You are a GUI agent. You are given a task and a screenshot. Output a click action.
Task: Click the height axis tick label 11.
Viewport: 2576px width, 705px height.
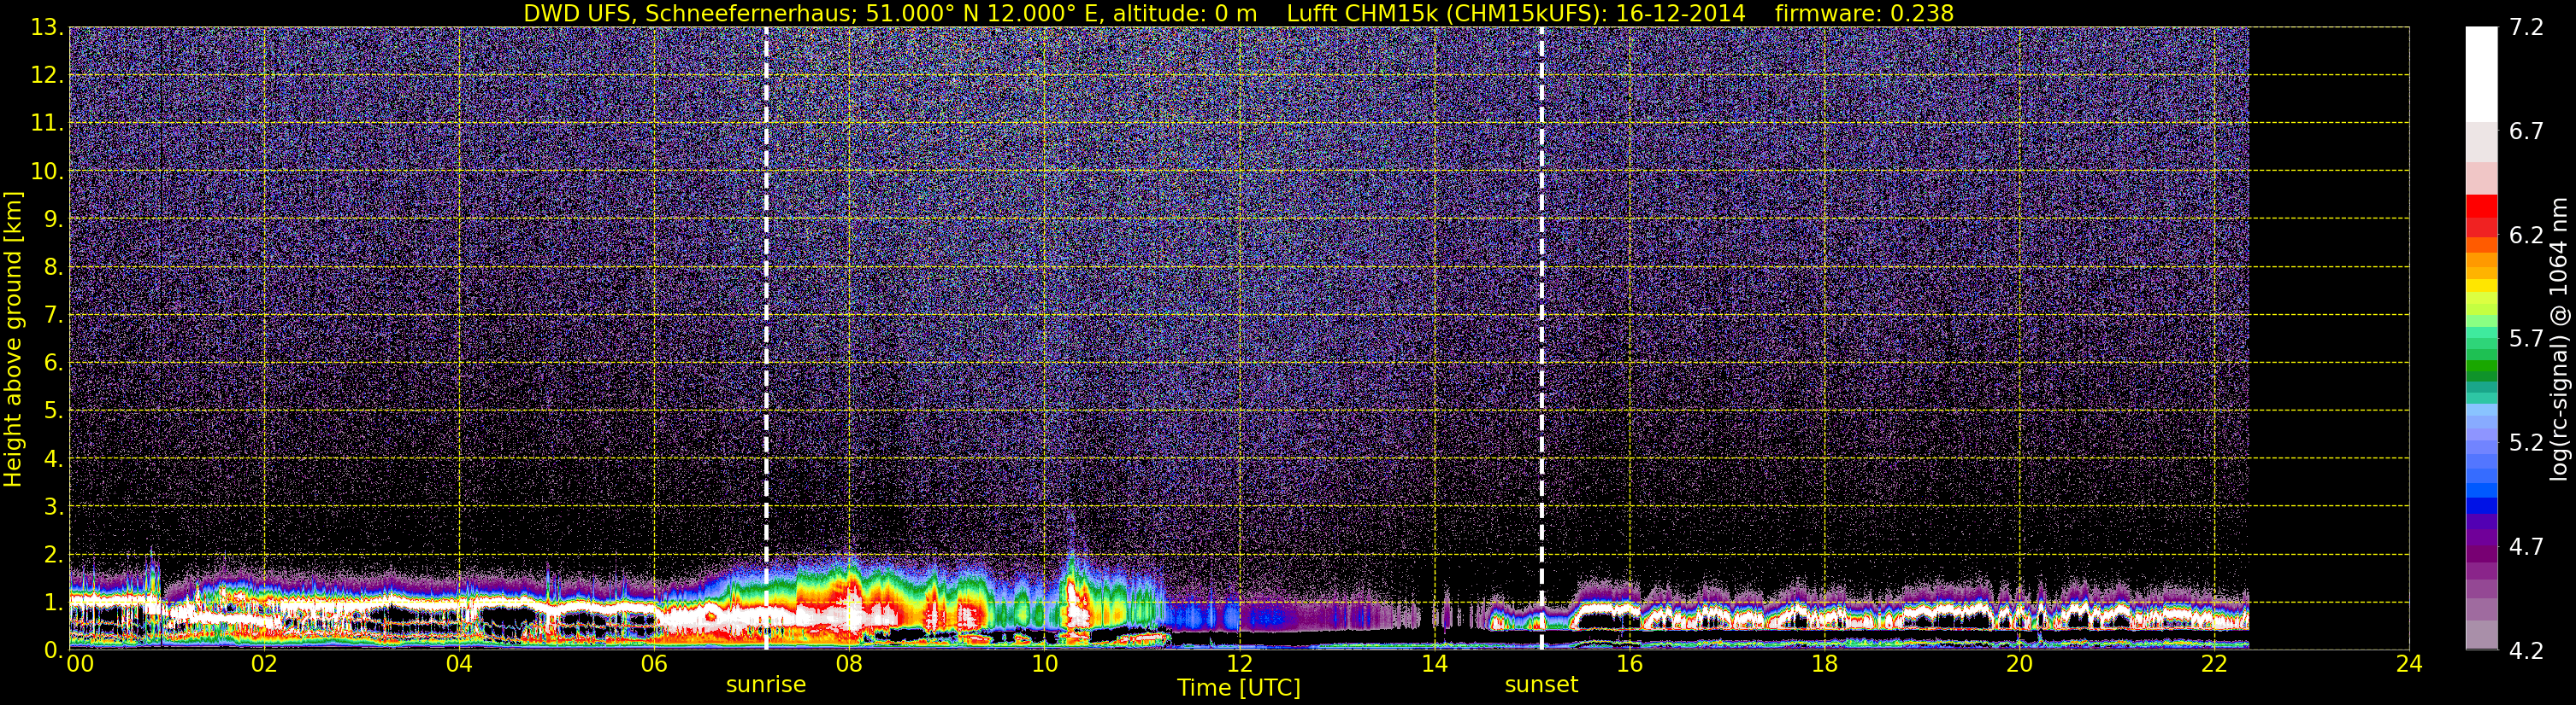click(49, 124)
